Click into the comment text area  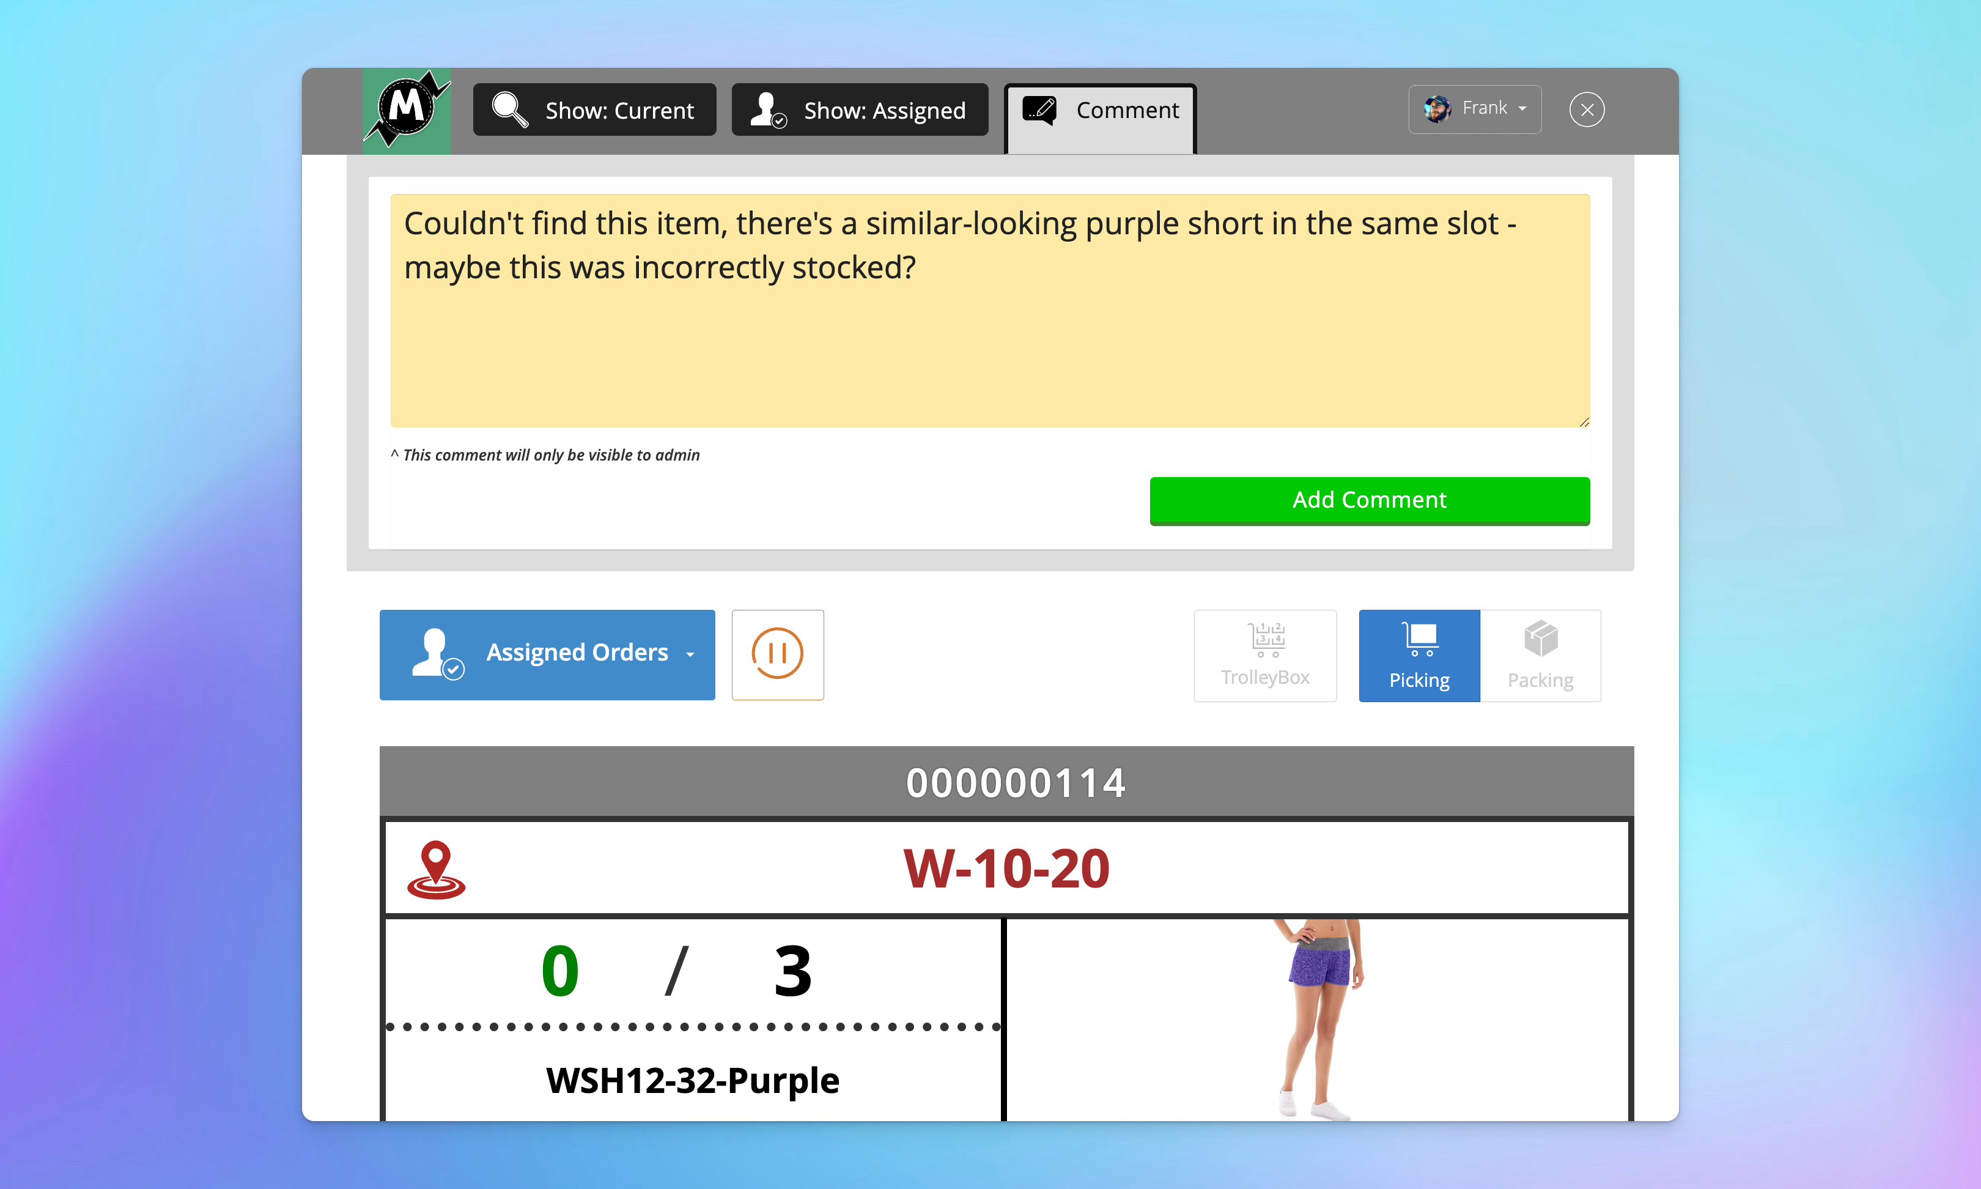coord(990,310)
